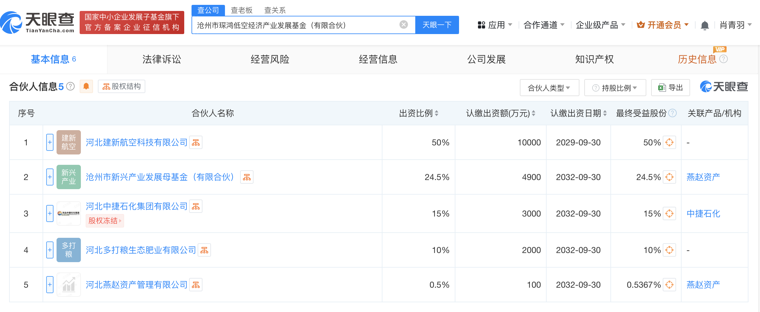The image size is (760, 312).
Task: Click the notification bell in the header
Action: click(704, 25)
